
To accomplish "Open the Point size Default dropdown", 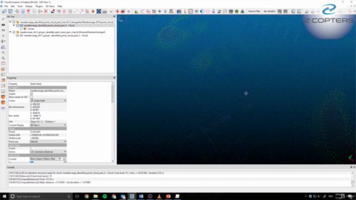I will click(x=48, y=142).
